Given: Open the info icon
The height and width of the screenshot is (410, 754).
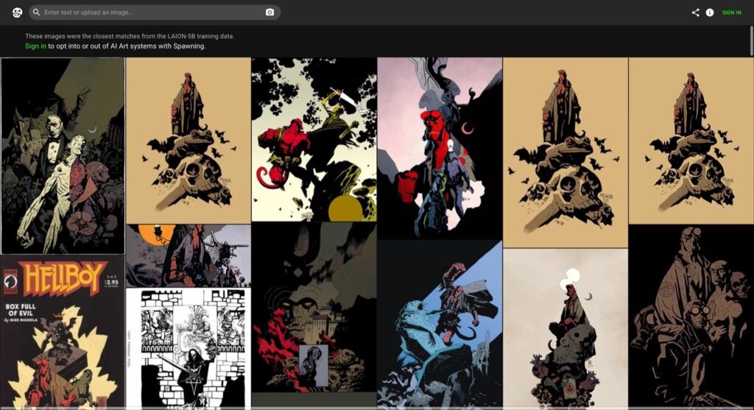Looking at the screenshot, I should pyautogui.click(x=710, y=13).
